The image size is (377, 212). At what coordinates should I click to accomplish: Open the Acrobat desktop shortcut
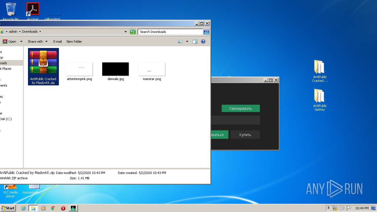(x=33, y=11)
